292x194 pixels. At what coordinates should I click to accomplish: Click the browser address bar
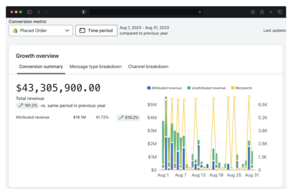point(146,12)
